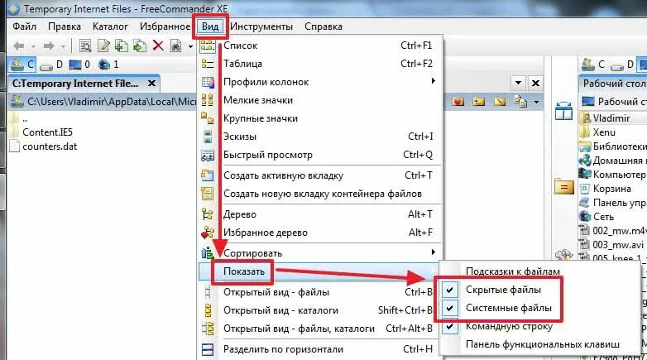Choose Список view mode
The height and width of the screenshot is (360, 647).
(x=320, y=46)
